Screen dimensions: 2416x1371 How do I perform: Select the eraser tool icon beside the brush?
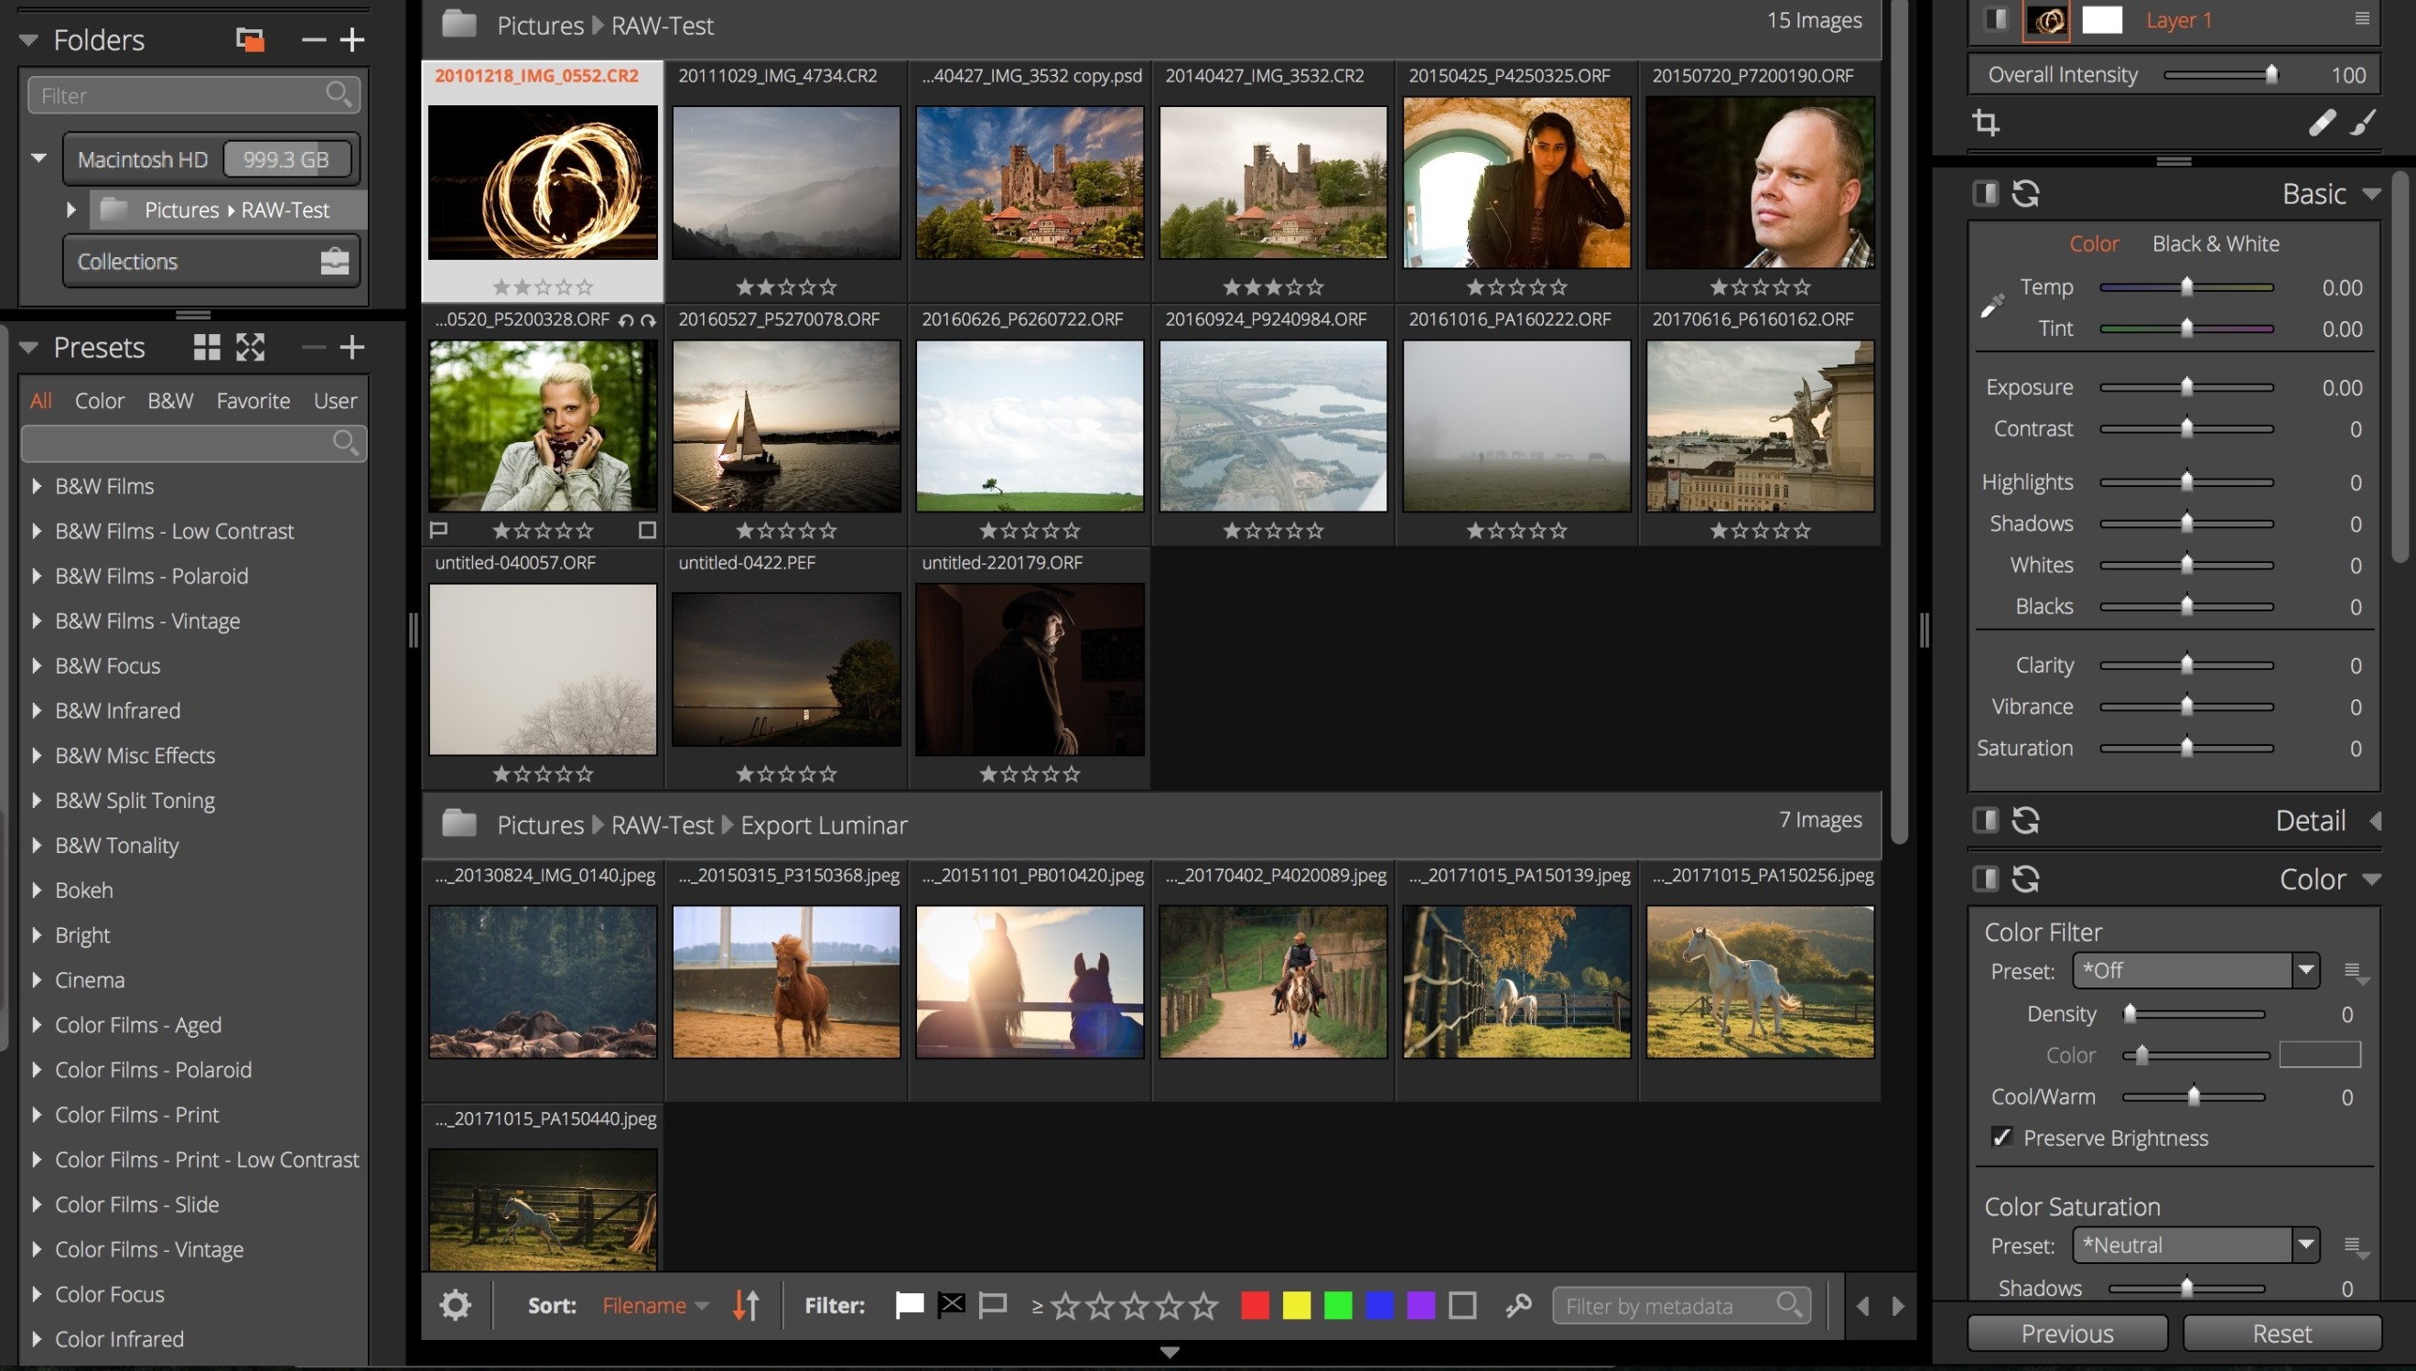(2322, 123)
